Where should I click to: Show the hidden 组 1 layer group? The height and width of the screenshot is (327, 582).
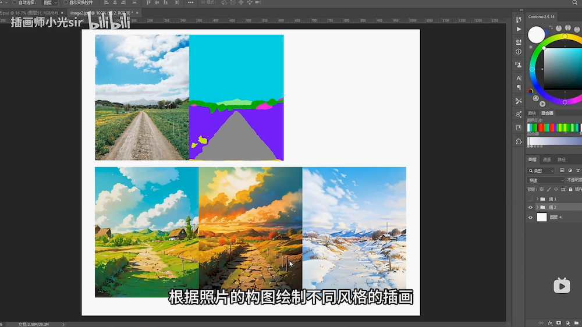click(x=530, y=199)
